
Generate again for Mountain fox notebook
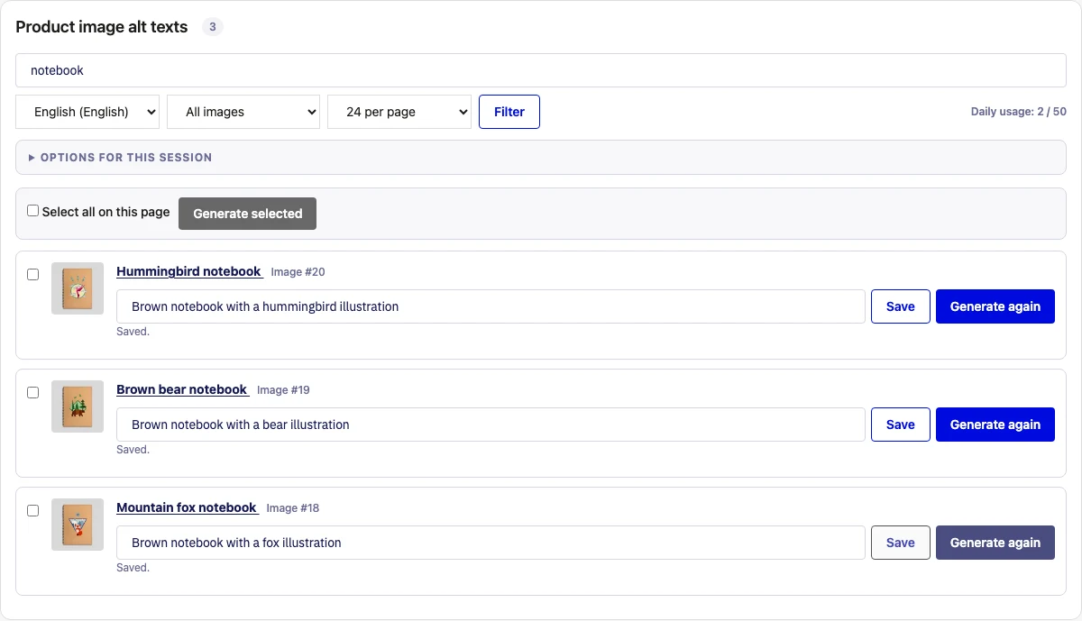click(995, 543)
